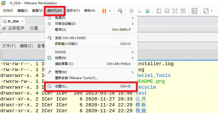Click the recycle directory name in terminal
The image size is (218, 113).
(x=146, y=87)
